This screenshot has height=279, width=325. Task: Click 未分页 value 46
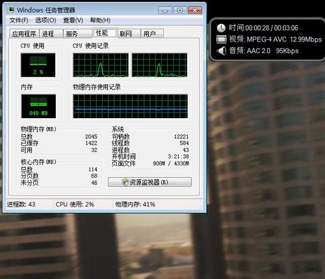pyautogui.click(x=94, y=183)
